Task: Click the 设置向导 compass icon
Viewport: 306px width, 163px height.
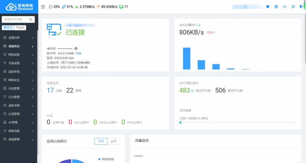Action: coord(5,38)
